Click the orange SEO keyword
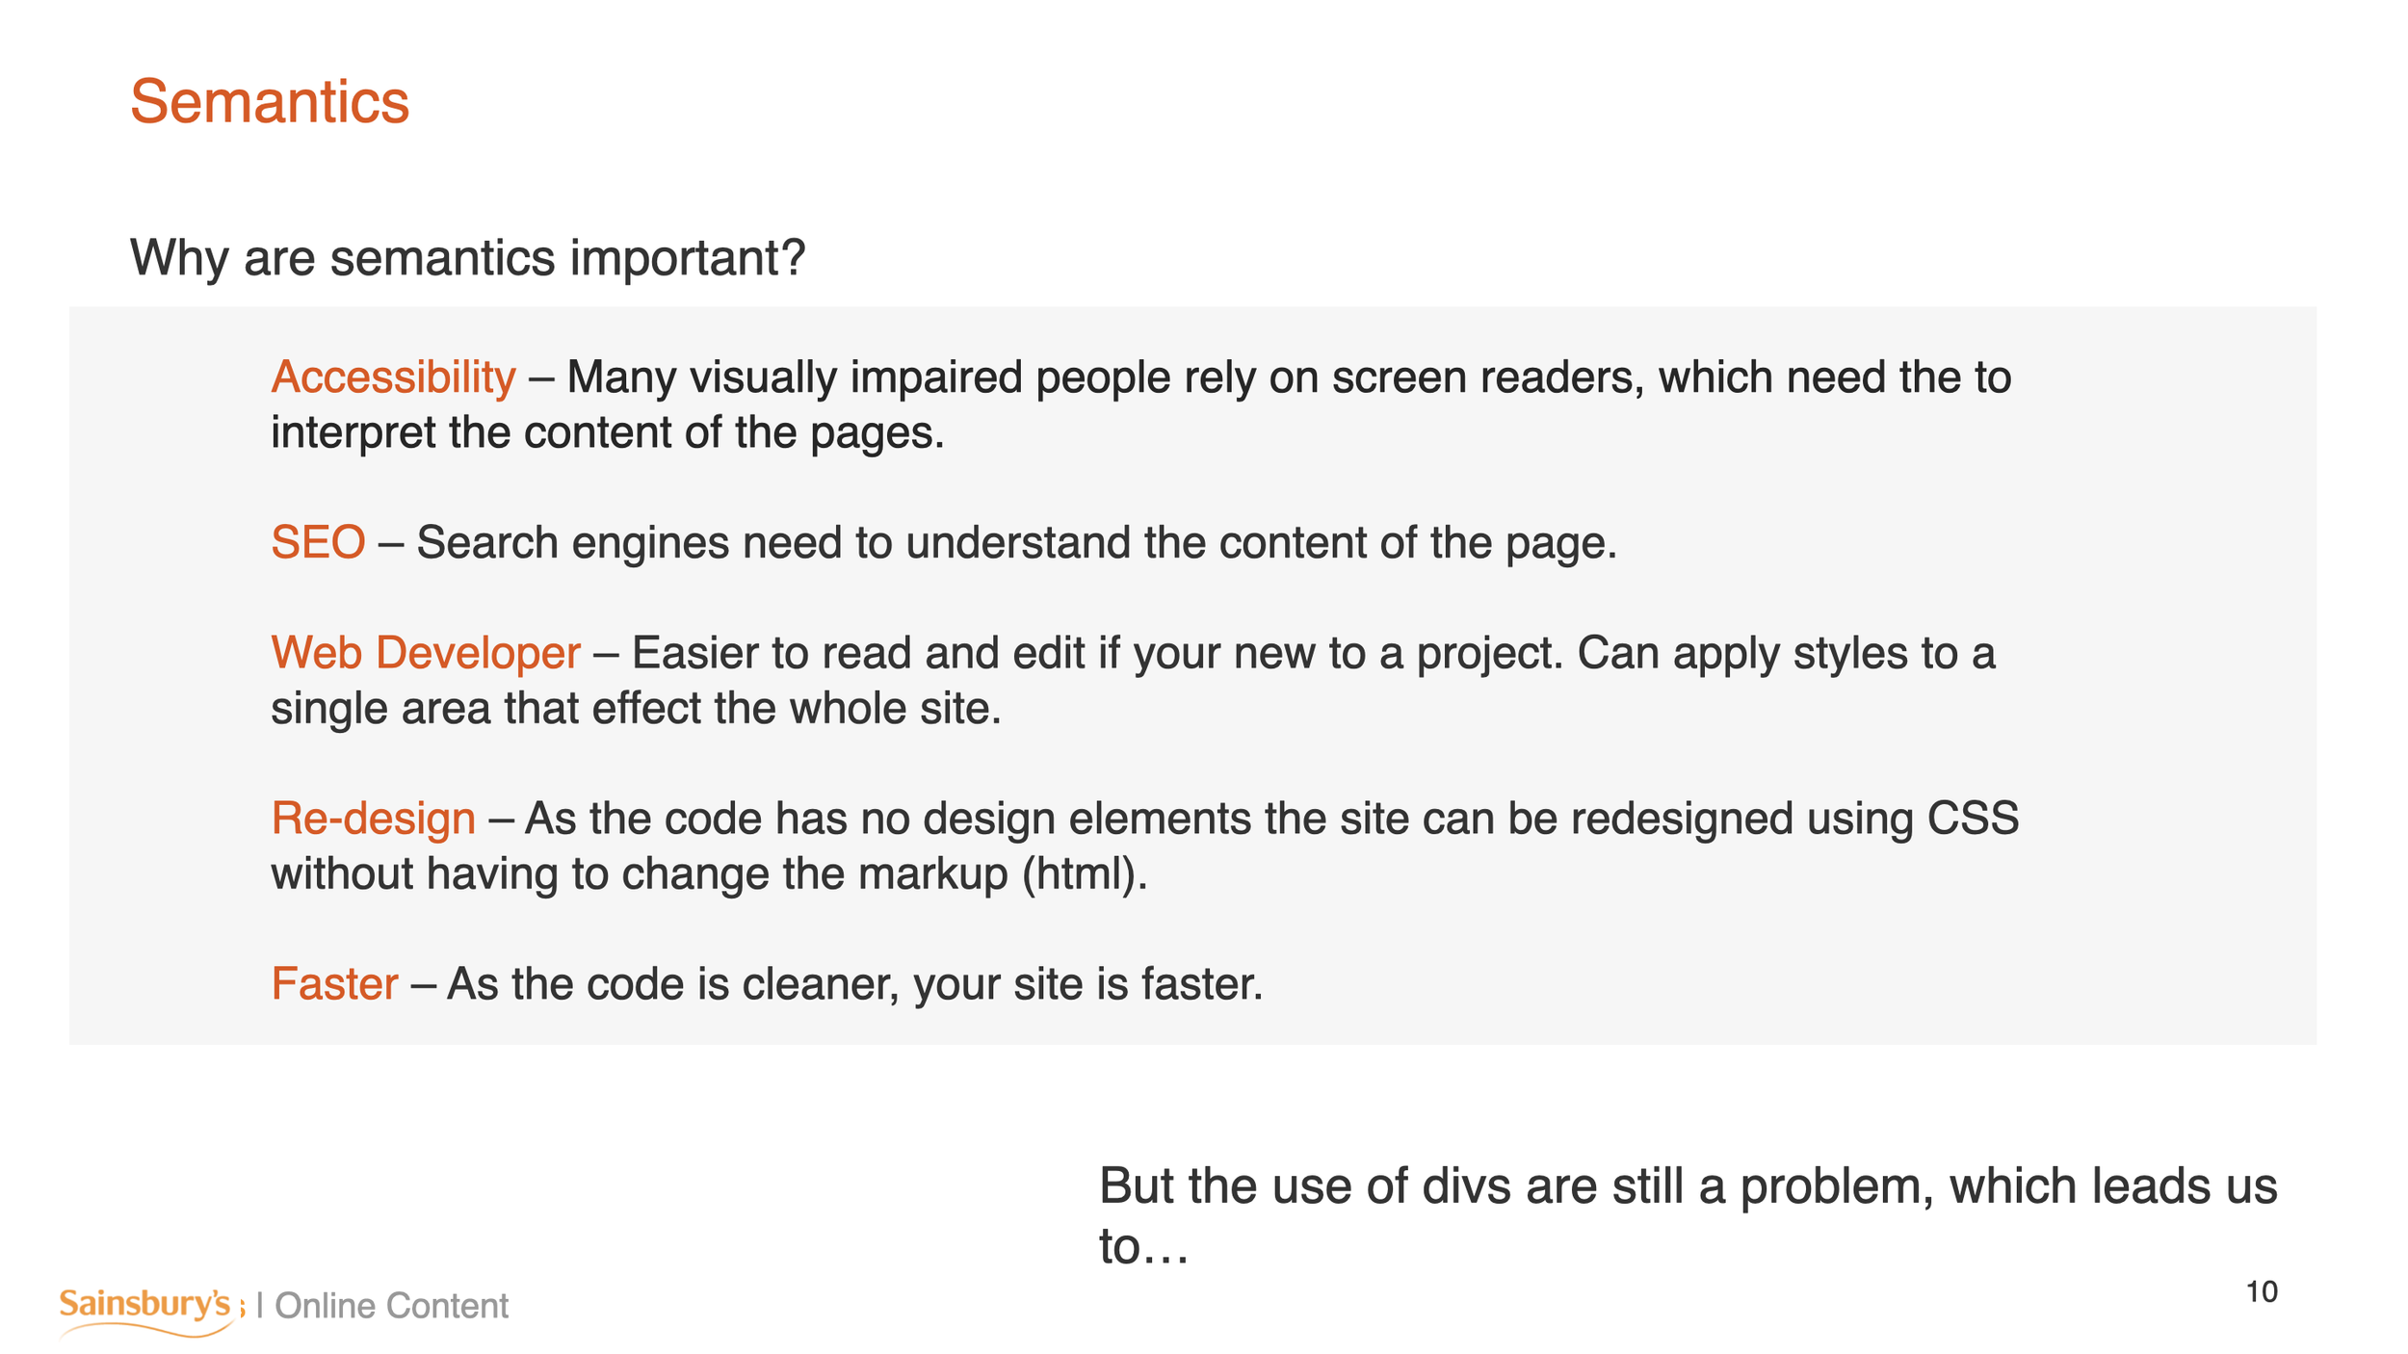This screenshot has height=1354, width=2408. (x=318, y=542)
